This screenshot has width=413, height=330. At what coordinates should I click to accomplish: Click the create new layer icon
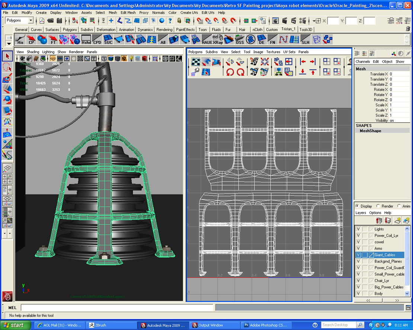pos(397,220)
